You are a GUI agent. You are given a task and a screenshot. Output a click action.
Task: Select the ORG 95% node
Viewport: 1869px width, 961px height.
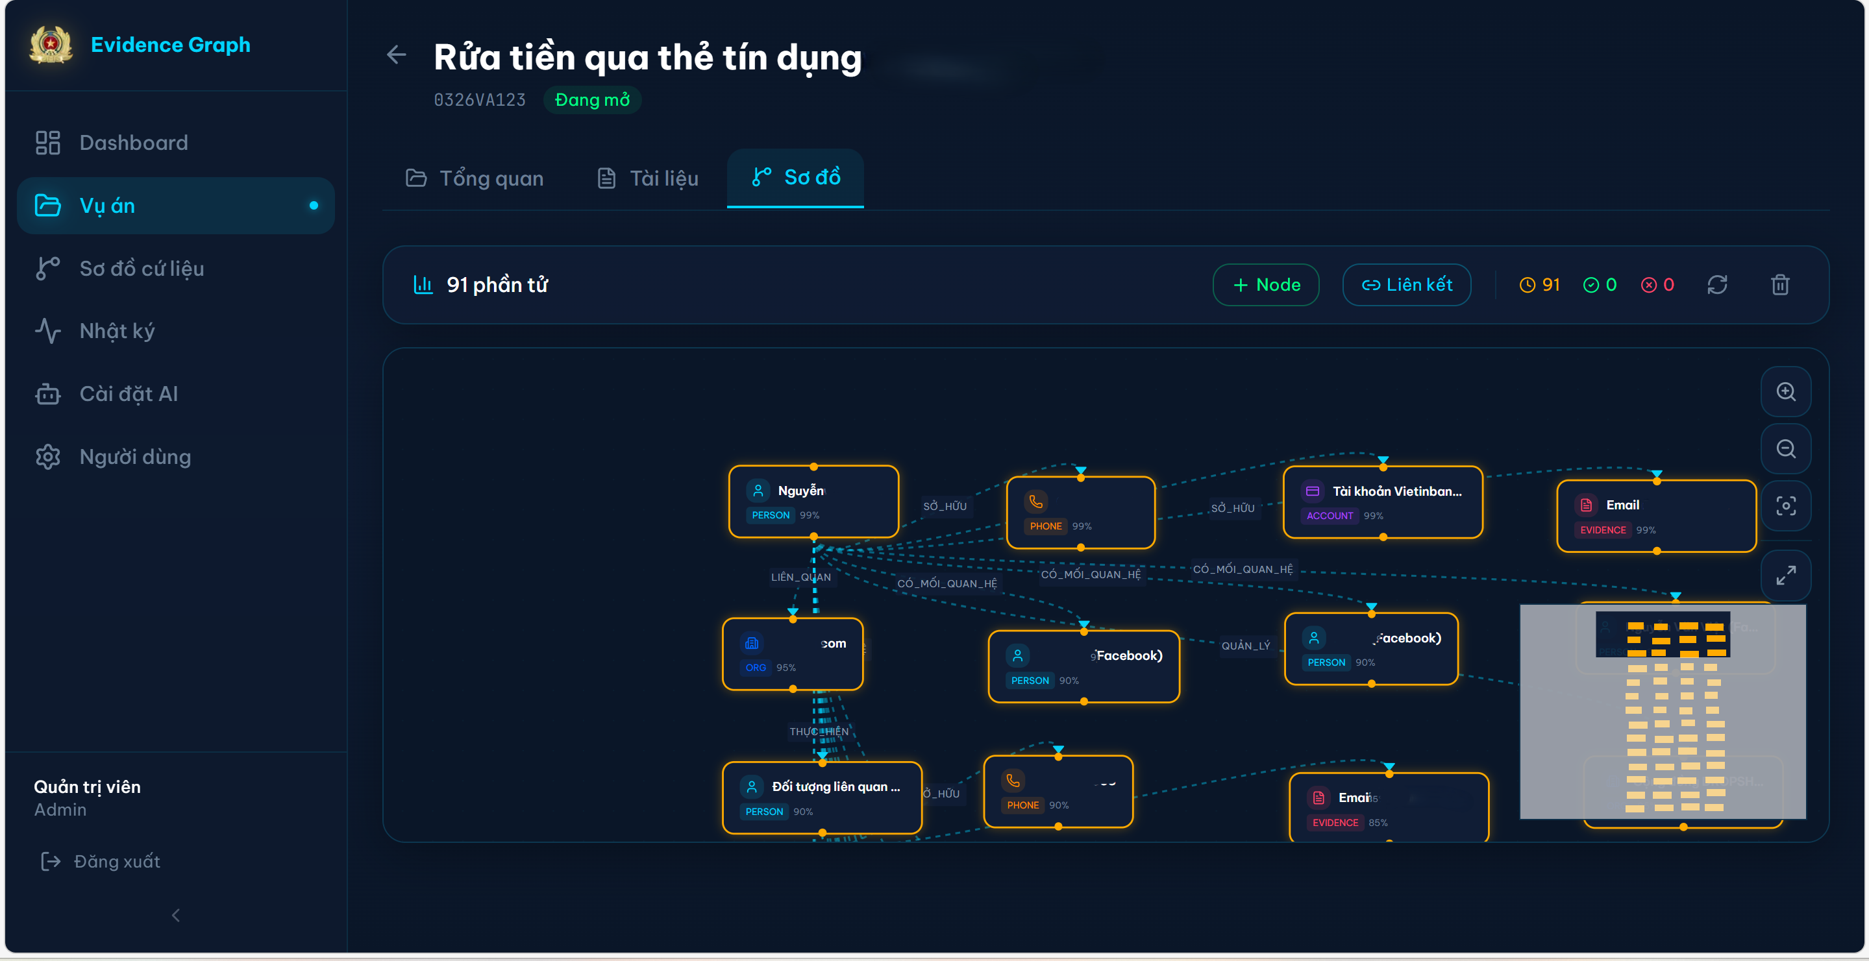(x=792, y=653)
